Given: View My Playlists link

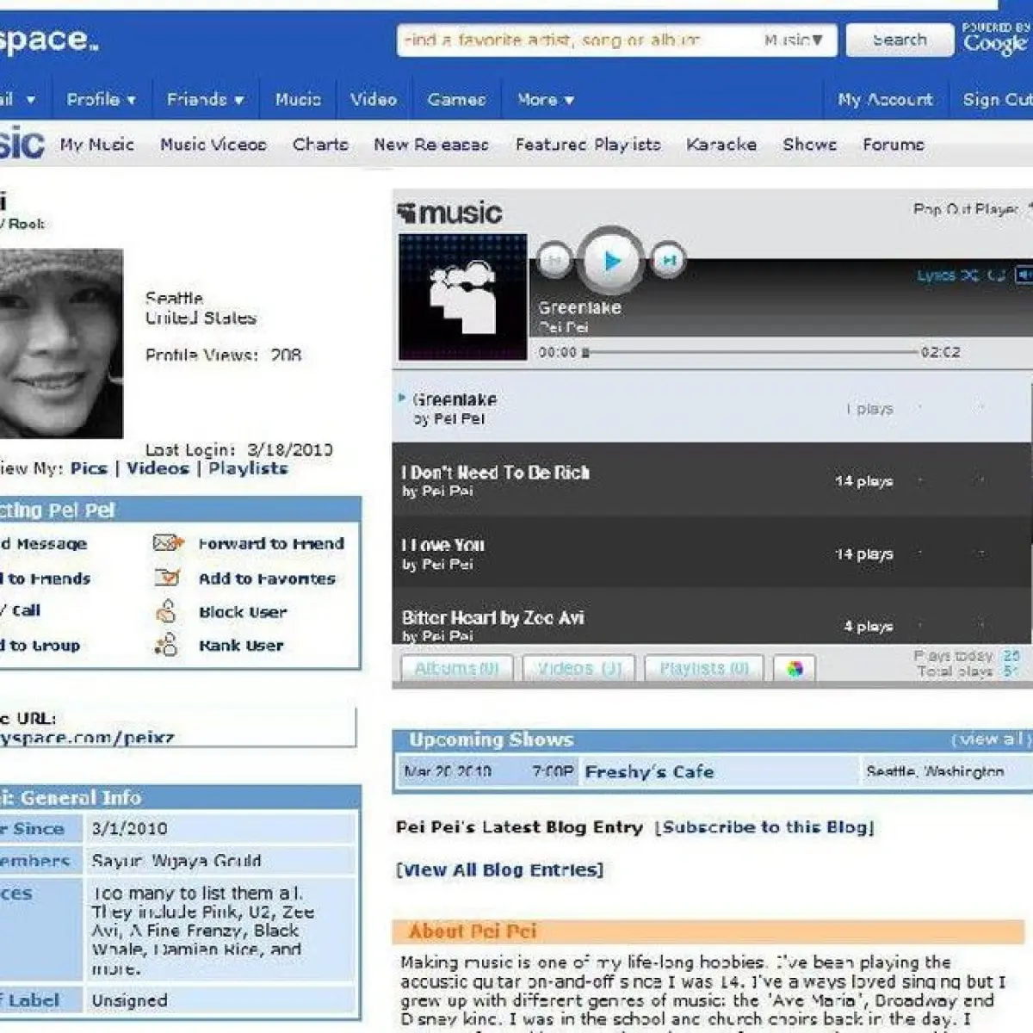Looking at the screenshot, I should pos(248,468).
